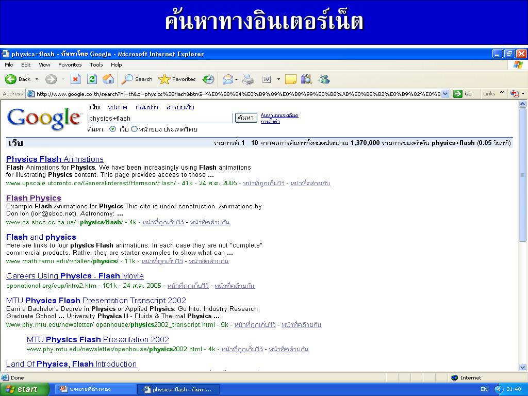Open the View menu
Image resolution: width=528 pixels, height=396 pixels.
44,64
